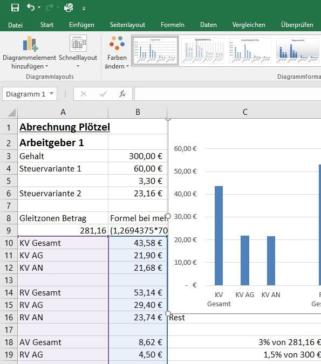The image size is (321, 364).
Task: Click the value '23,16 €'
Action: pyautogui.click(x=148, y=194)
